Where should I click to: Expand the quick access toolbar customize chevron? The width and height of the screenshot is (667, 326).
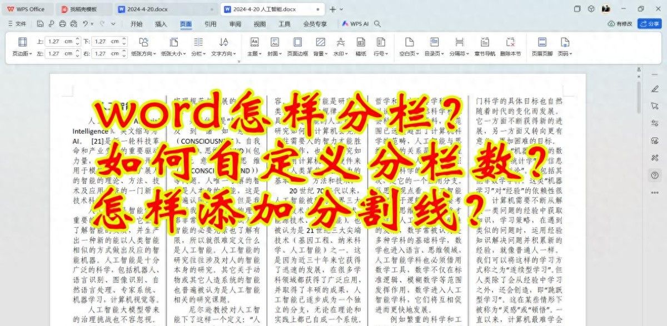tap(113, 24)
